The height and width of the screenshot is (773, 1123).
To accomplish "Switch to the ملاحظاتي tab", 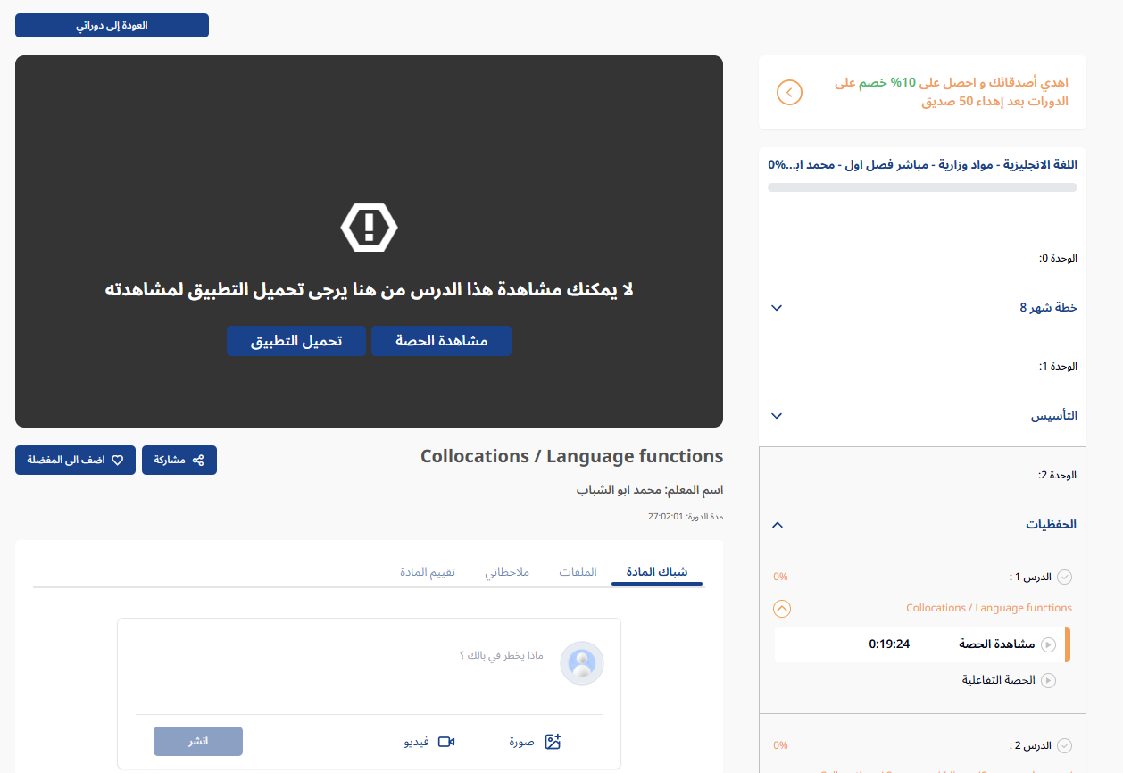I will coord(508,571).
